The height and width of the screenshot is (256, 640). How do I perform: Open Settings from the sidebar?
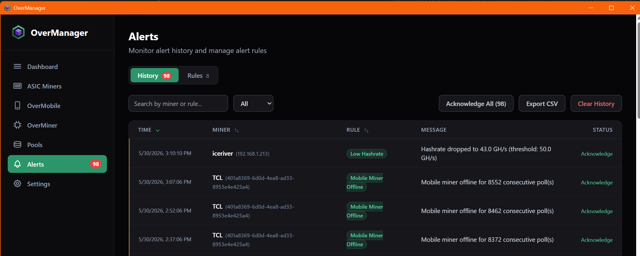(57, 184)
